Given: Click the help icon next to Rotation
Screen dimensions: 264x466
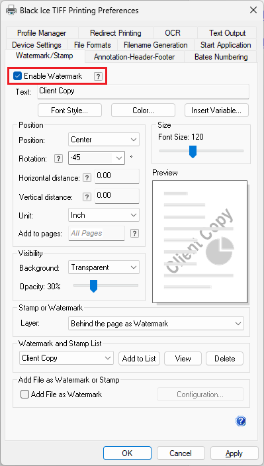Looking at the screenshot, I should 58,159.
